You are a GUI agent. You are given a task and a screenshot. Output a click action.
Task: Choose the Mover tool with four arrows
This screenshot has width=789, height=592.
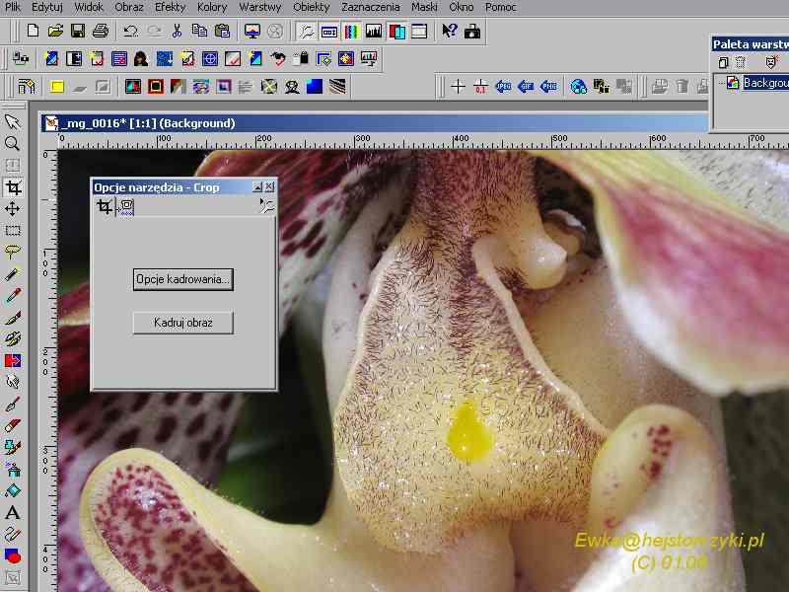(x=13, y=208)
